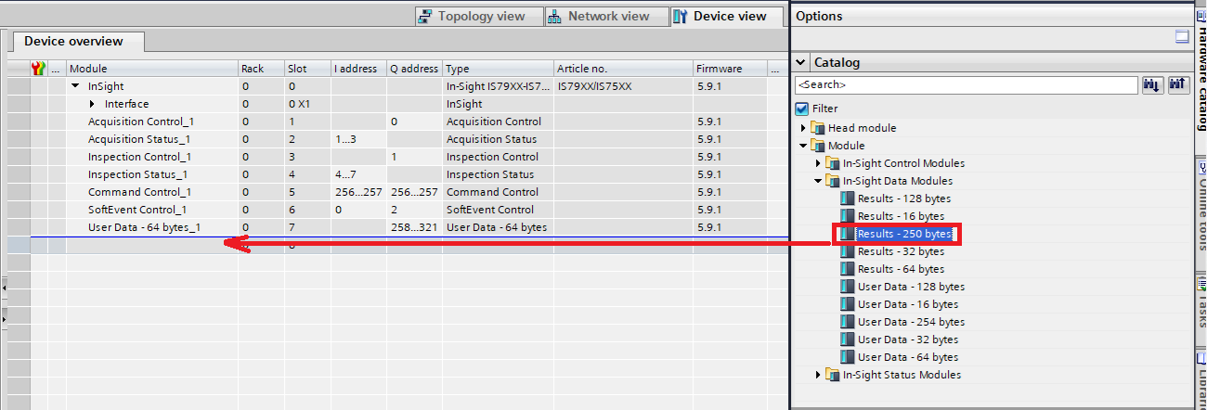Click the In-Sight Control Modules folder icon

point(833,163)
